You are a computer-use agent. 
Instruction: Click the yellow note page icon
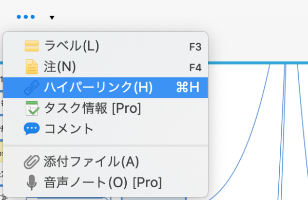click(x=32, y=67)
